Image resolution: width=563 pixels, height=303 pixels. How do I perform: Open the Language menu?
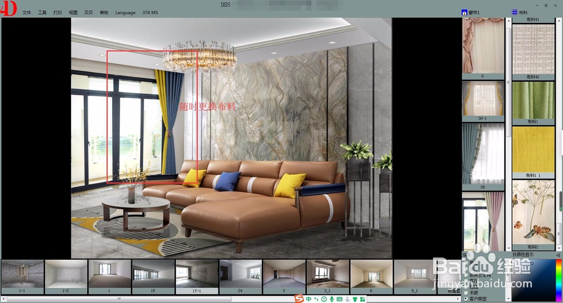click(x=126, y=12)
